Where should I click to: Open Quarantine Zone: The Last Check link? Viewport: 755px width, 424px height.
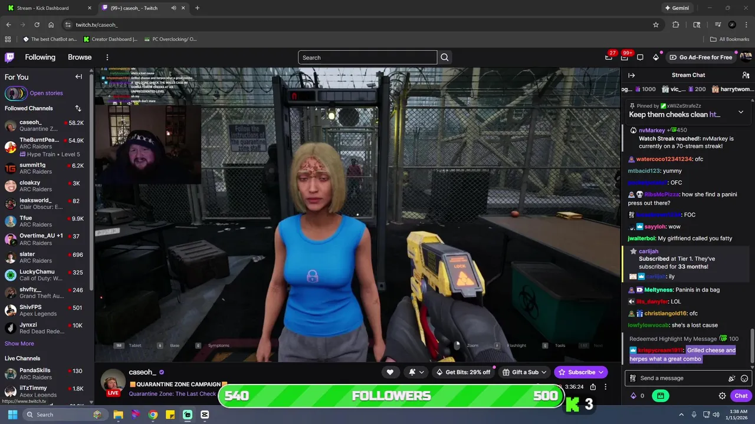coord(172,394)
